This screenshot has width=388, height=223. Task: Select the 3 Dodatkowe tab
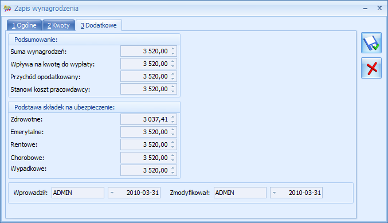[99, 25]
